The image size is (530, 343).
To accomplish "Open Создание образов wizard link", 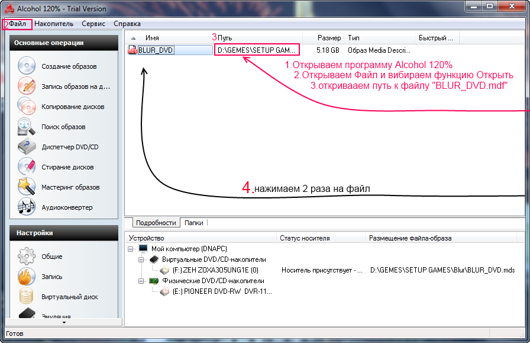I will point(69,66).
